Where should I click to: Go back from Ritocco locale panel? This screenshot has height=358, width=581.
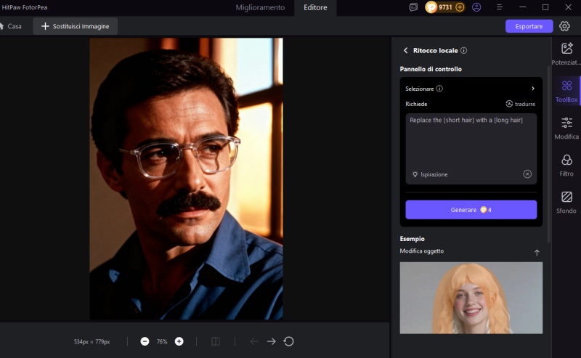[x=405, y=51]
